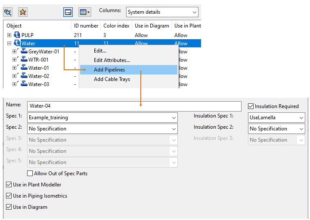Toggle the panel layout view icon
The width and height of the screenshot is (310, 220).
click(68, 12)
